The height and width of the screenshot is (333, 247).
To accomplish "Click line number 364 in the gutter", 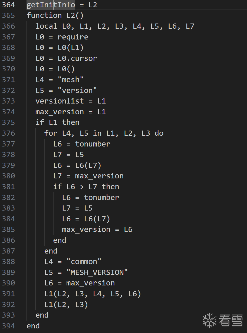I will click(x=9, y=5).
